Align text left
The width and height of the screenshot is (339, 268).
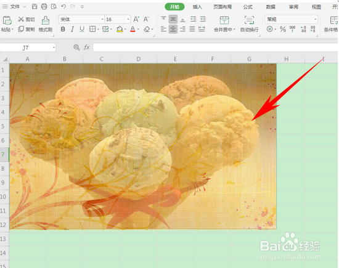pyautogui.click(x=164, y=29)
